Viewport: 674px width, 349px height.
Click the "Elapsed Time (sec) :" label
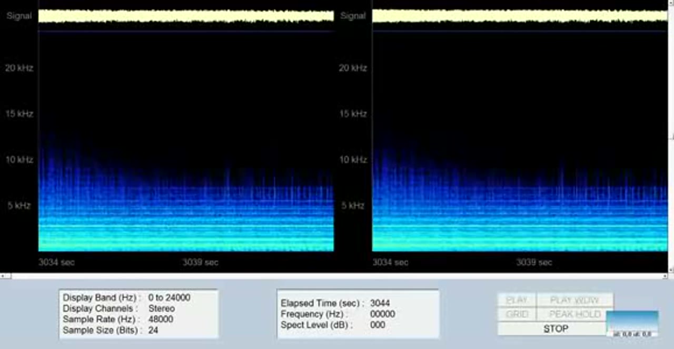coord(322,303)
